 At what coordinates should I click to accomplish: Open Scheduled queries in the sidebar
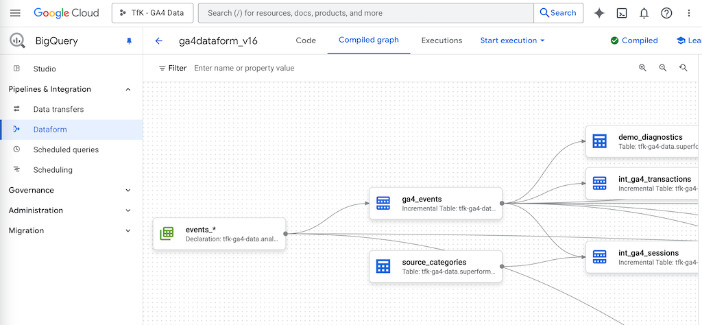pos(71,149)
